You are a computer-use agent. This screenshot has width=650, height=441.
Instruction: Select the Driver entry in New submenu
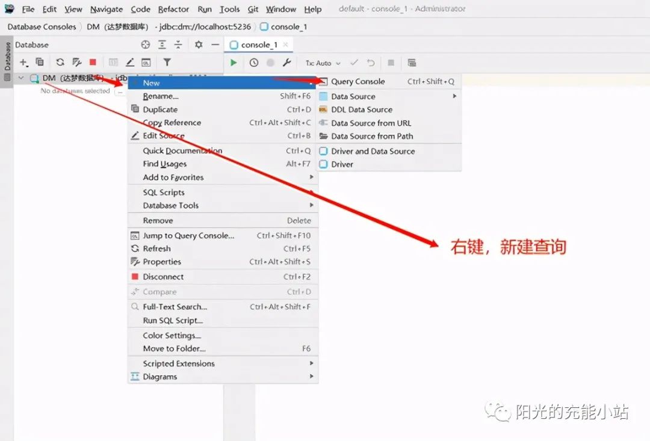(389, 164)
